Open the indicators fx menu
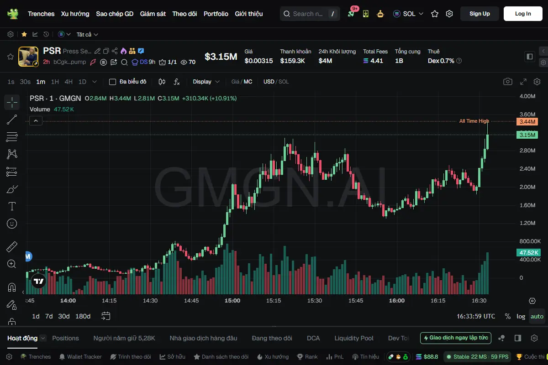This screenshot has width=548, height=365. (x=177, y=82)
